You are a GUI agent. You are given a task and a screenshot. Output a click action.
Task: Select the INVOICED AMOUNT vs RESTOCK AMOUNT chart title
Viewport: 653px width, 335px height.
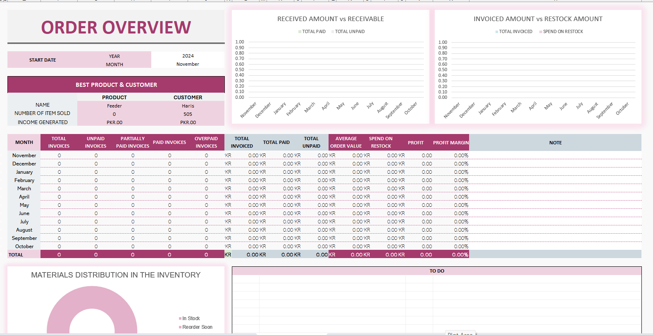point(538,19)
